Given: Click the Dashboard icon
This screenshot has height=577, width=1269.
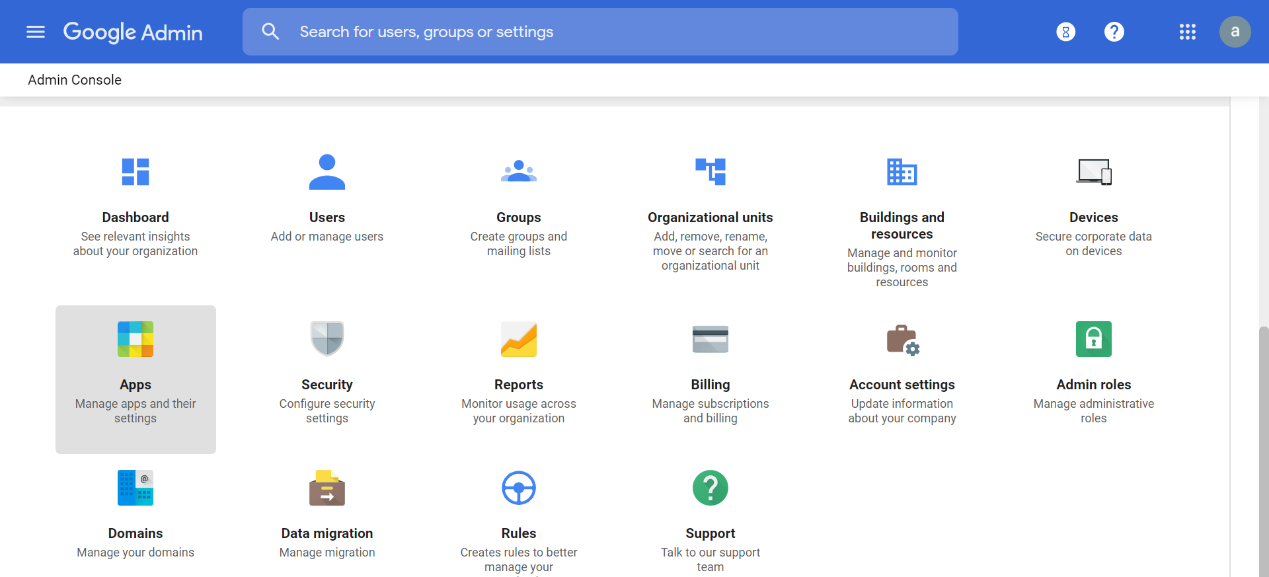Looking at the screenshot, I should (x=135, y=172).
